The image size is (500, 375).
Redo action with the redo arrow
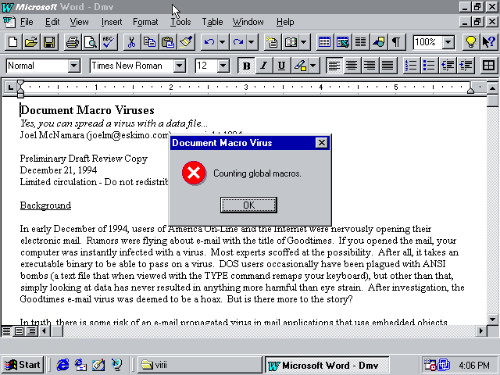tap(238, 42)
